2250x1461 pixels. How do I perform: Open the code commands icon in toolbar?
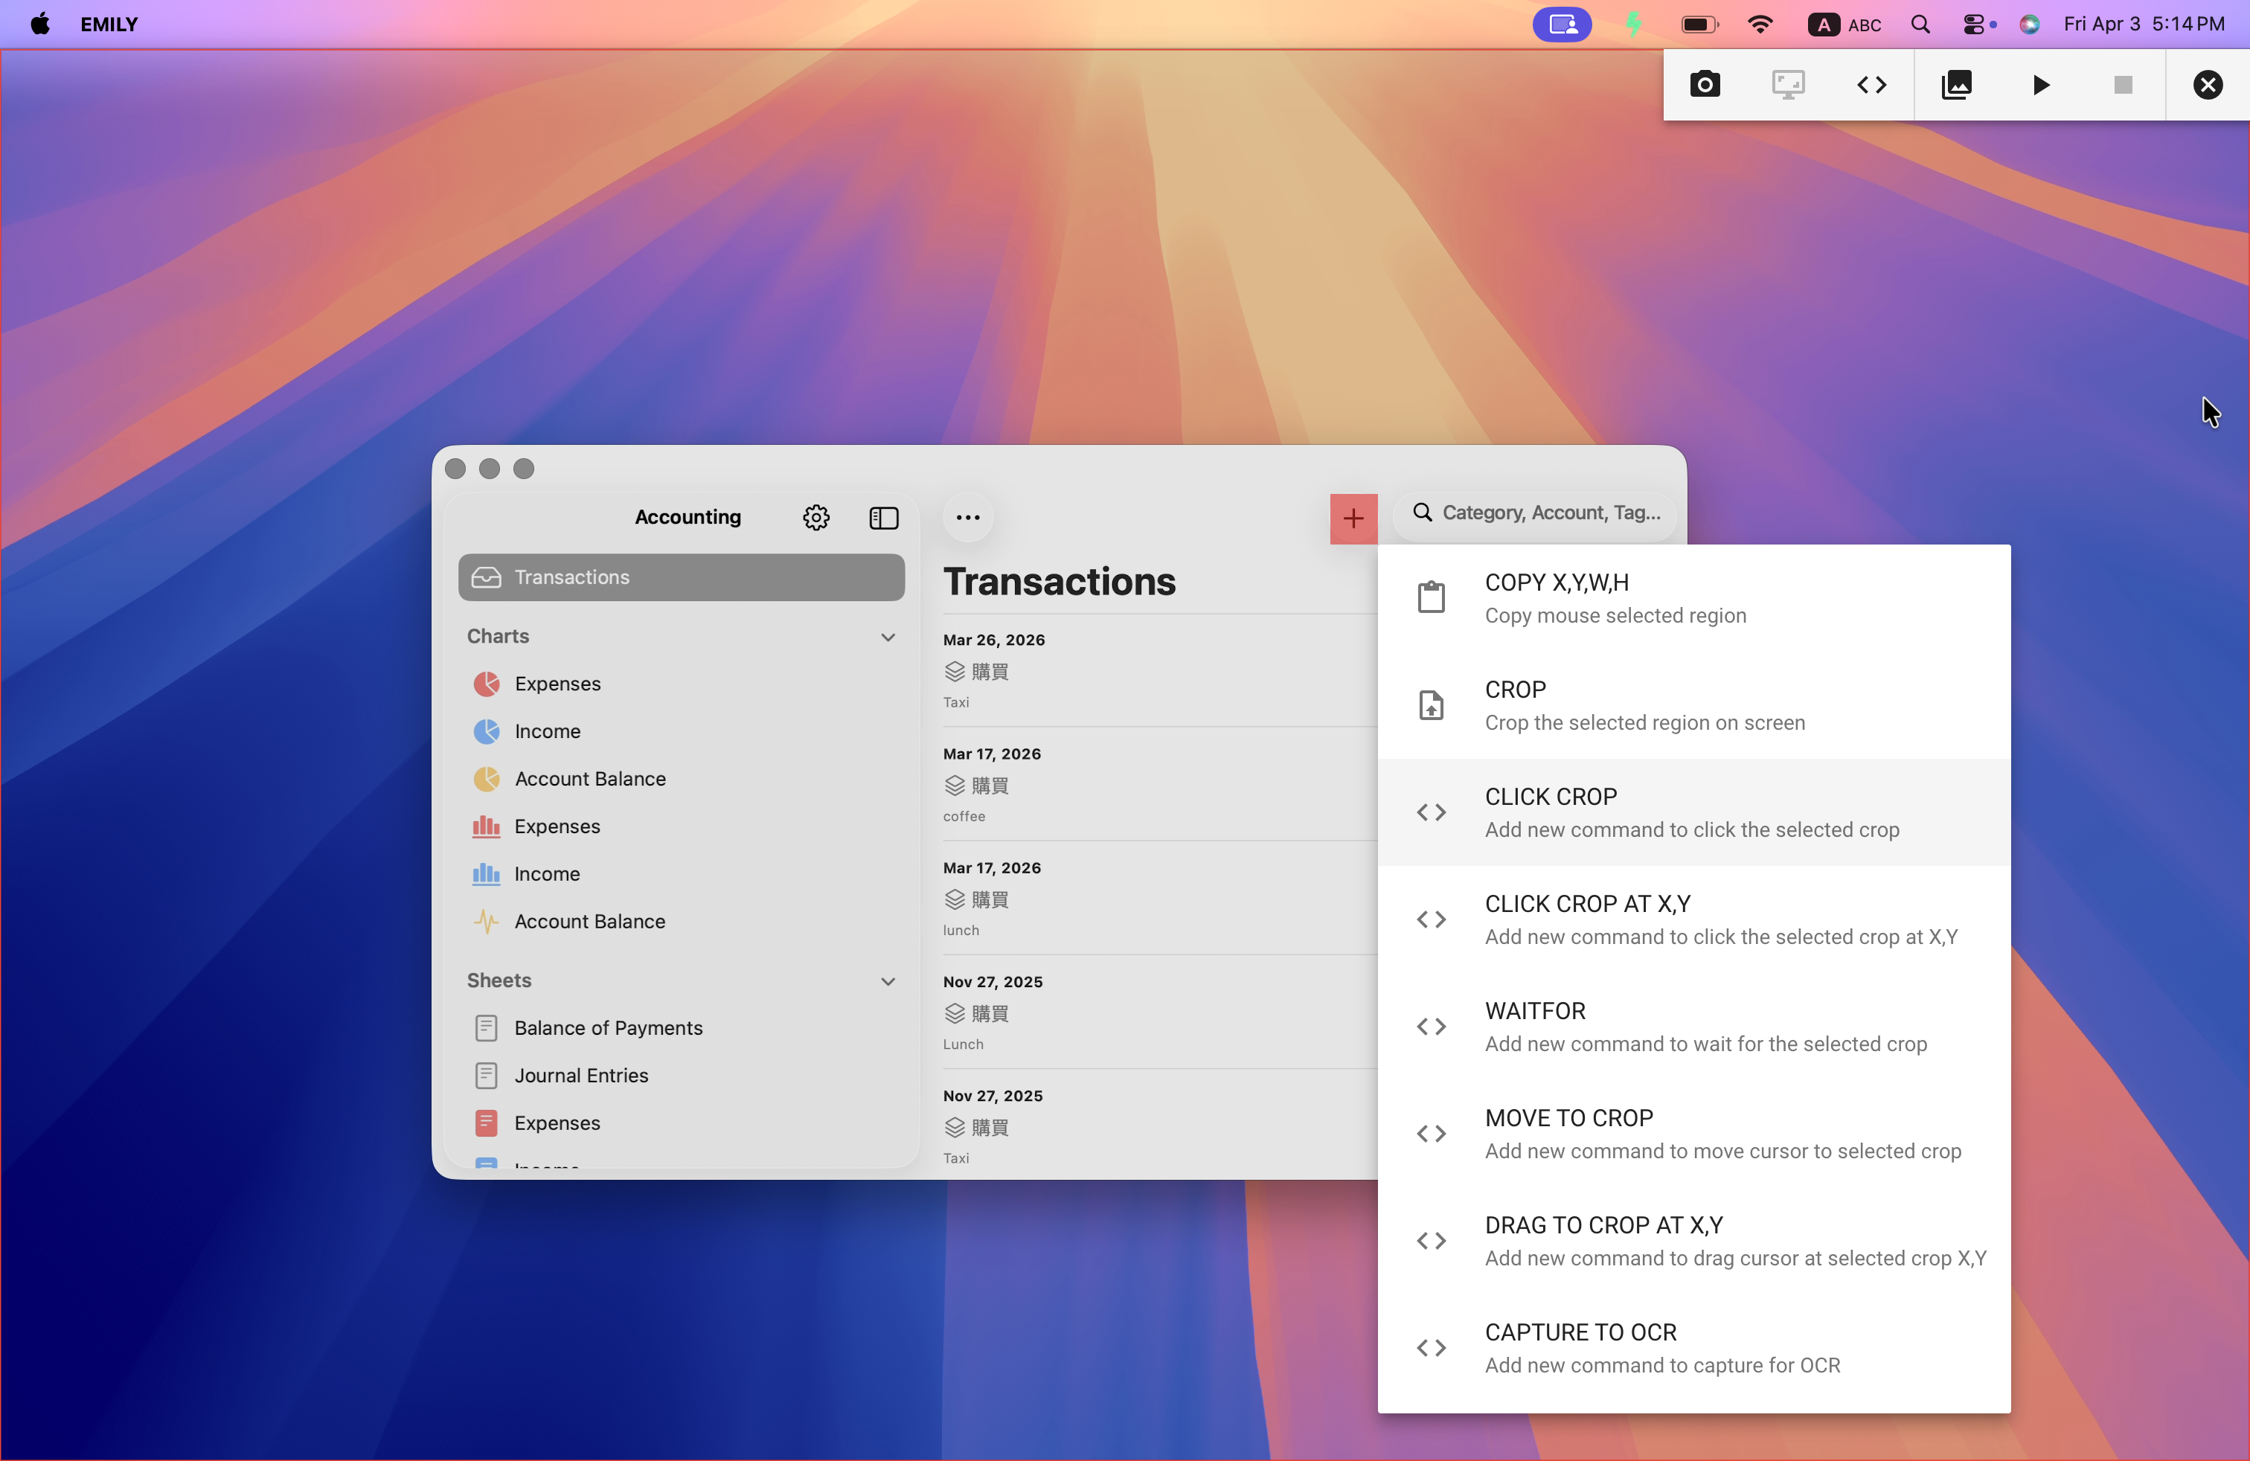tap(1871, 85)
